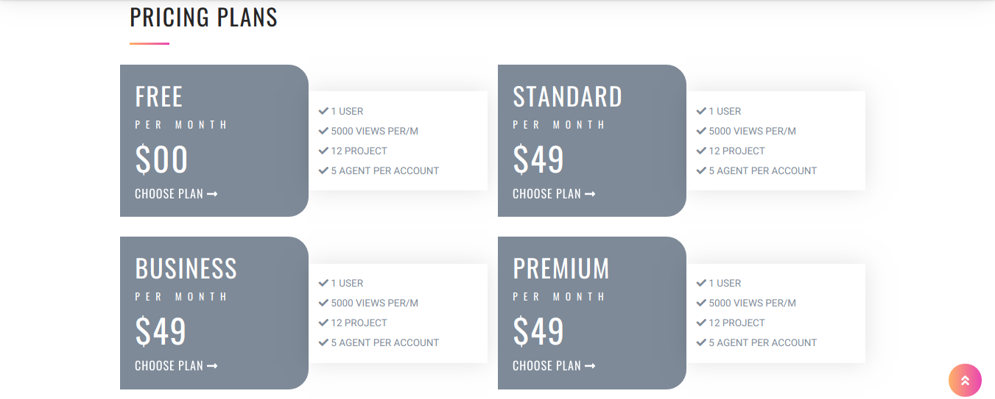995x399 pixels.
Task: Click the FREE plan title
Action: pos(159,97)
